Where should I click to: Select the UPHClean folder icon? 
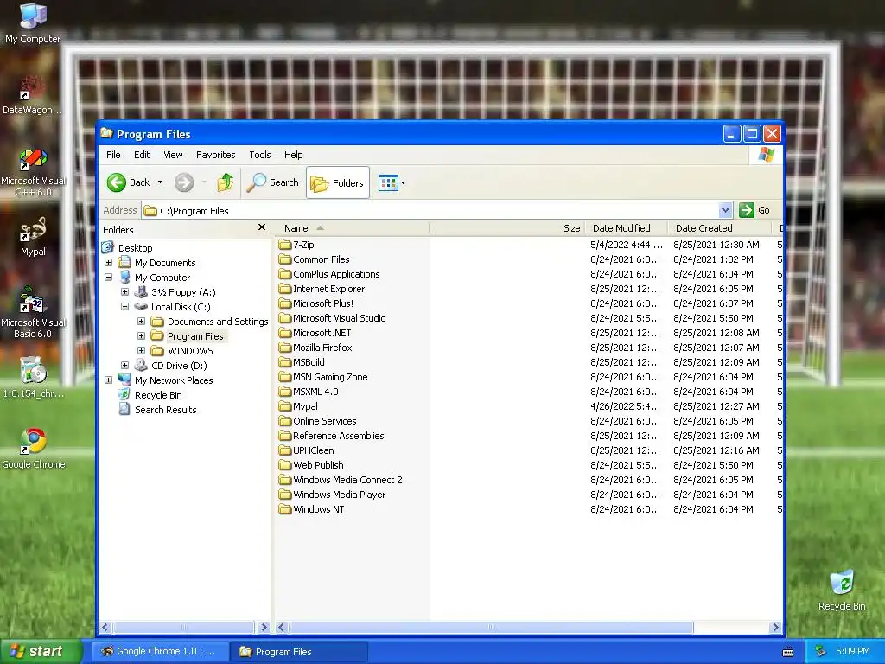tap(284, 450)
